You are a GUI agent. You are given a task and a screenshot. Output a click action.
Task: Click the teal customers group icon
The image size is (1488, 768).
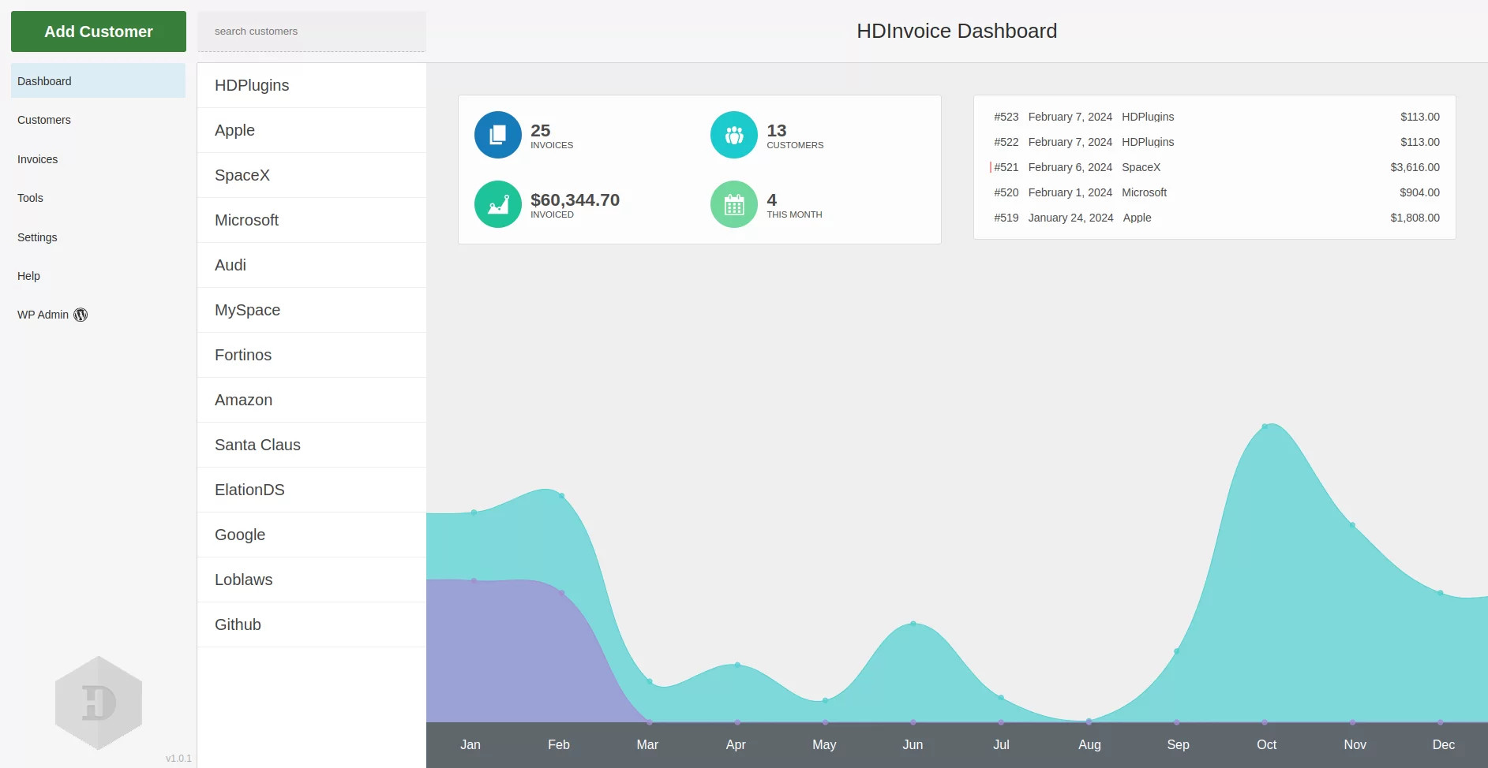(733, 135)
